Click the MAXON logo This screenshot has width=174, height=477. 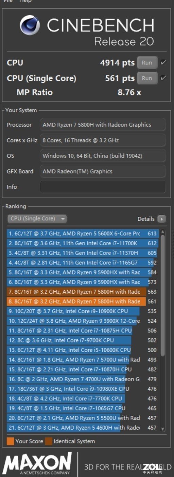pos(37,463)
